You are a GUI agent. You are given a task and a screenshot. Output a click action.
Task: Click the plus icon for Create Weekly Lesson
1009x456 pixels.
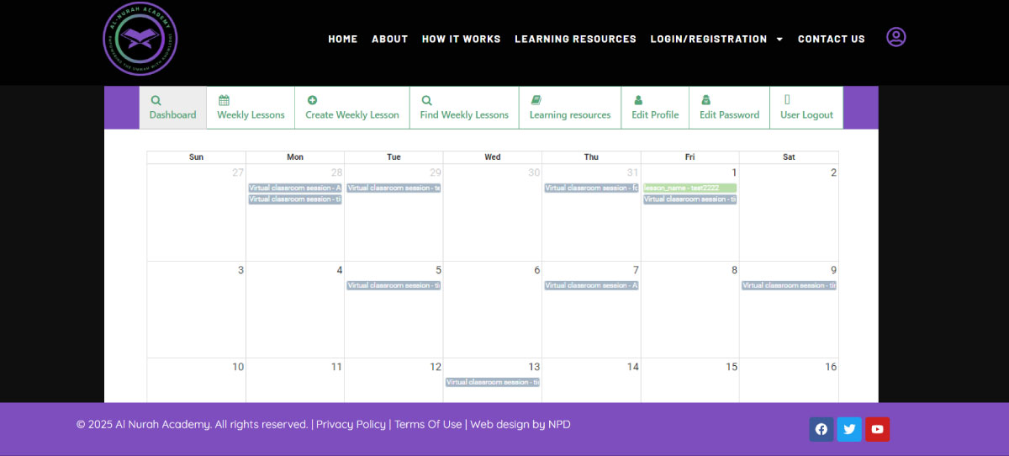point(312,100)
